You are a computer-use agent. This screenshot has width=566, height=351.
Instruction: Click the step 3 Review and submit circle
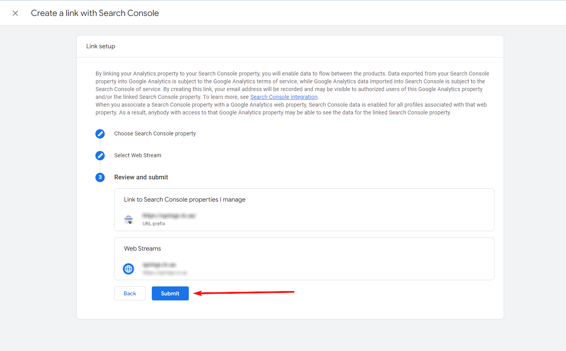(100, 177)
